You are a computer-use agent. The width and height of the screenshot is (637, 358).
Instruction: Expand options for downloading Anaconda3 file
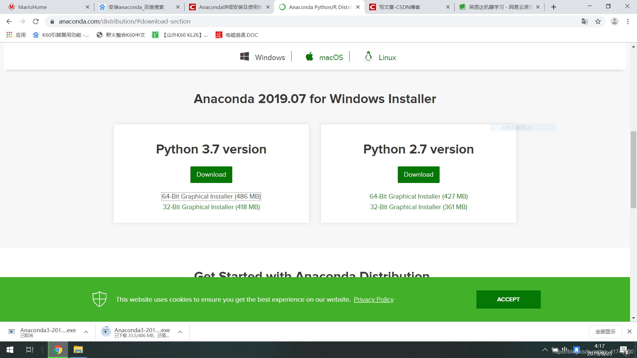coord(180,332)
